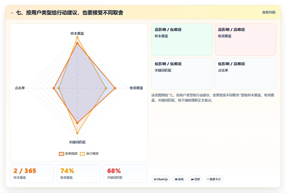
Task: Click the 点击率 radar axis label
Action: coord(20,88)
